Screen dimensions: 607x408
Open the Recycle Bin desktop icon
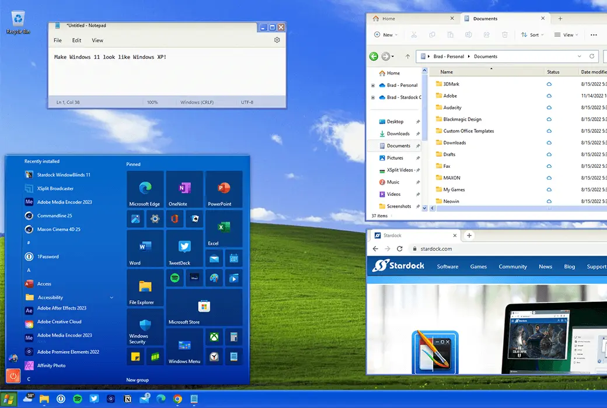(x=18, y=22)
